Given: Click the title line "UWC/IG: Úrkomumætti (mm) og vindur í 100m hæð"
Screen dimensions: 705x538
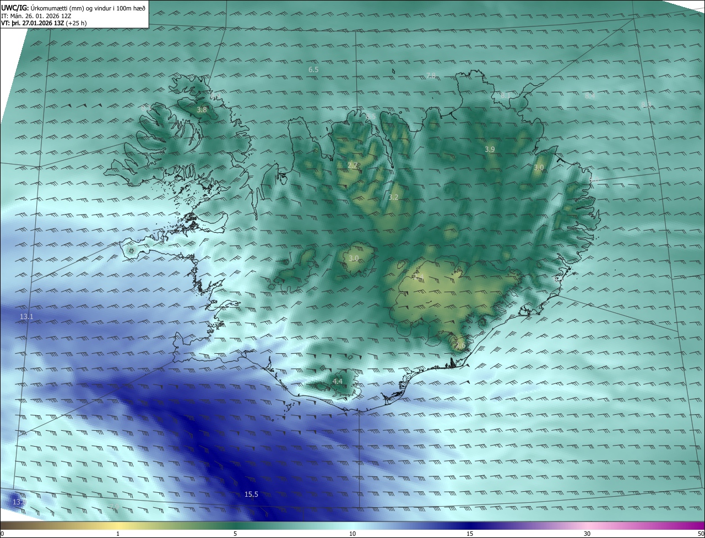Looking at the screenshot, I should 73,8.
